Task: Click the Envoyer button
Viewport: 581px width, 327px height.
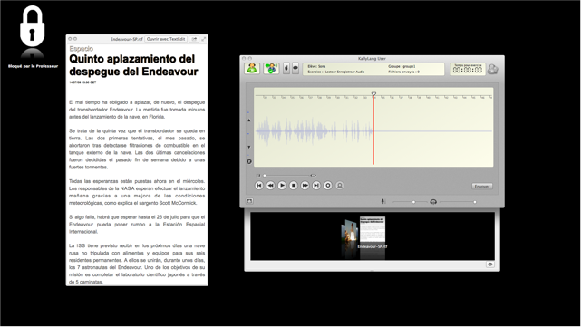Action: (x=482, y=186)
